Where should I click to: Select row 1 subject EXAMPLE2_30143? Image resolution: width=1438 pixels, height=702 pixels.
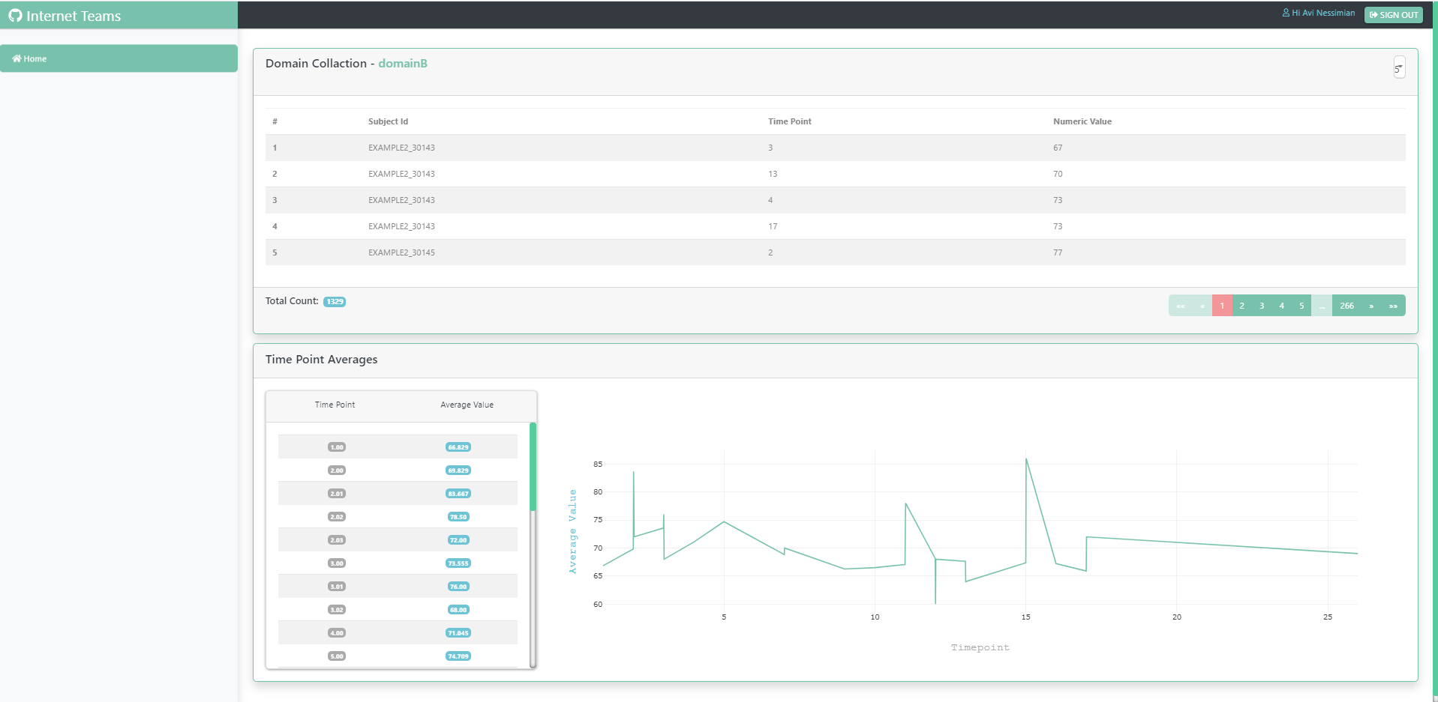point(401,148)
